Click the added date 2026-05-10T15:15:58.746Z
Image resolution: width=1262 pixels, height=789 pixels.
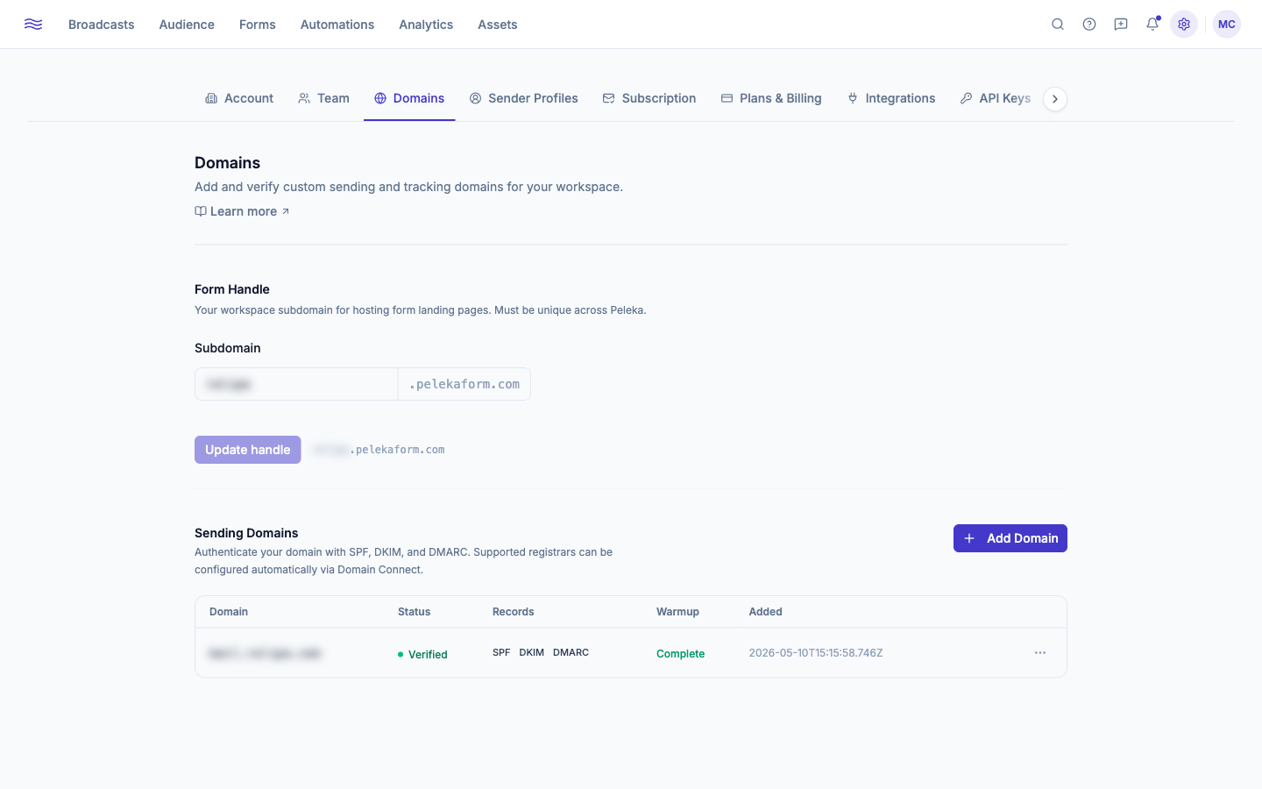click(816, 653)
